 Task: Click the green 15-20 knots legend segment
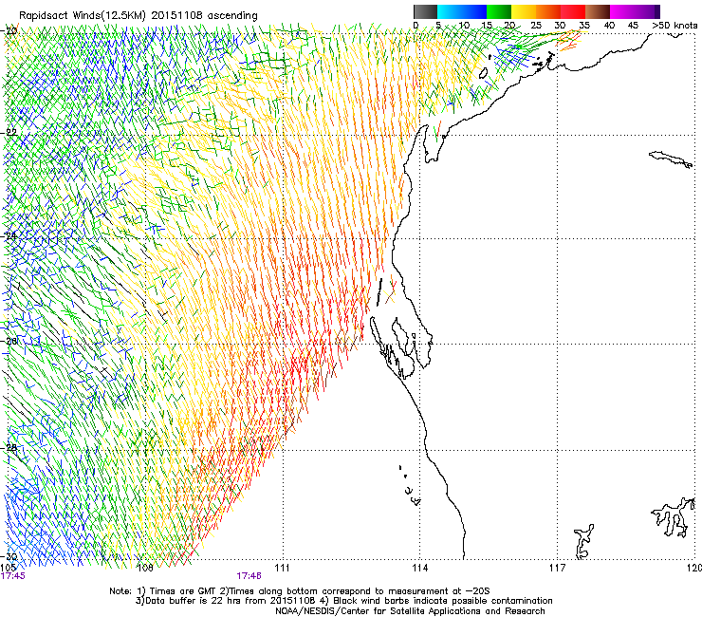point(499,11)
